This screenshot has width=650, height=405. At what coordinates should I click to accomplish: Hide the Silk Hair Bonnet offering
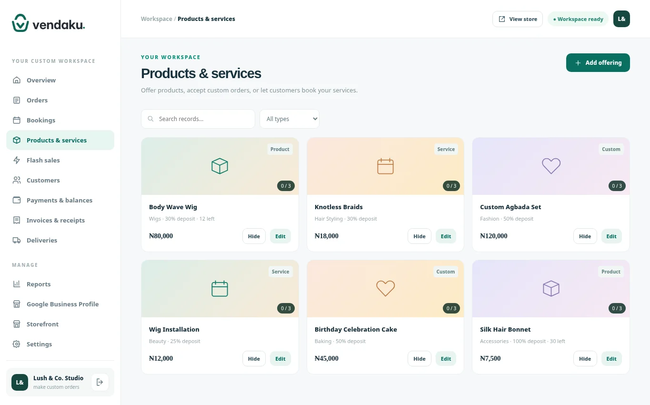click(585, 359)
